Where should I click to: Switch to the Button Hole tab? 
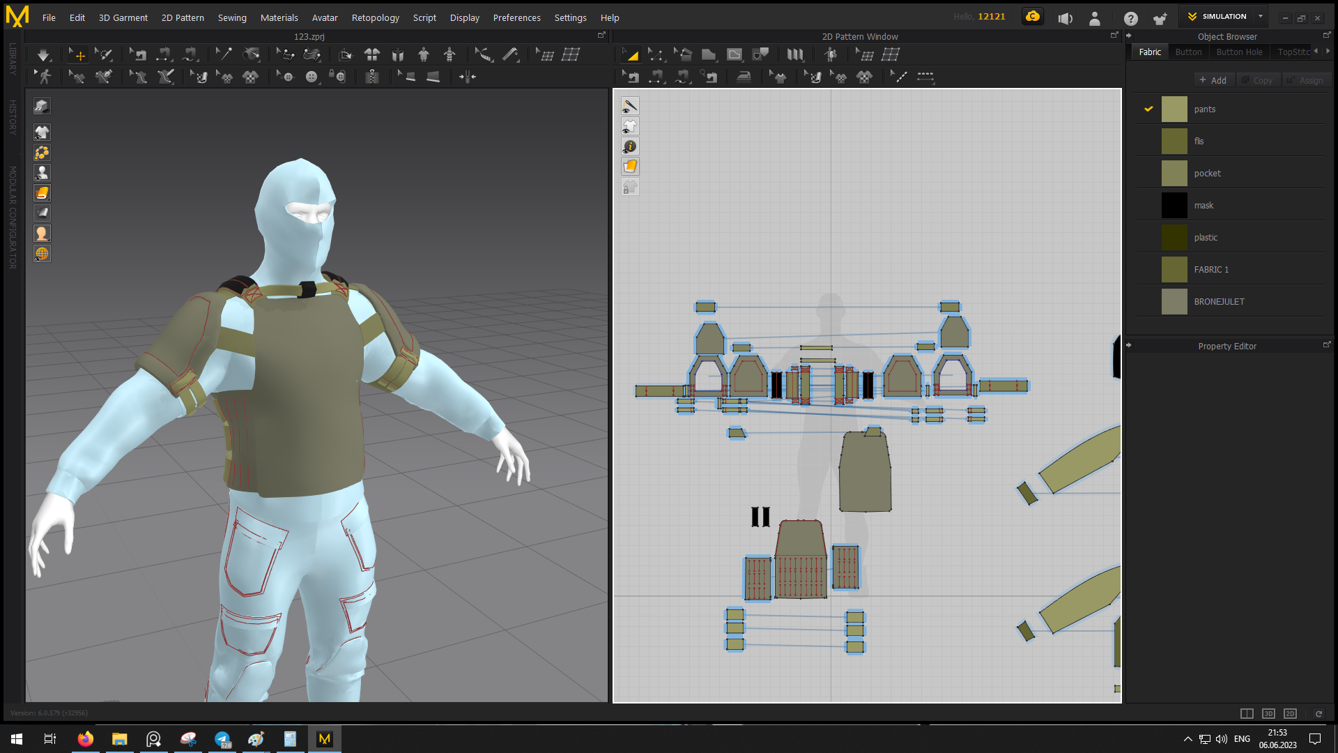(1239, 52)
